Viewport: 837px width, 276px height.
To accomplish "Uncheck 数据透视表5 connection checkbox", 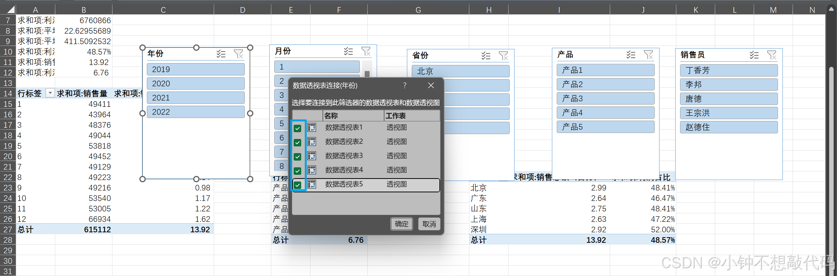I will click(297, 185).
